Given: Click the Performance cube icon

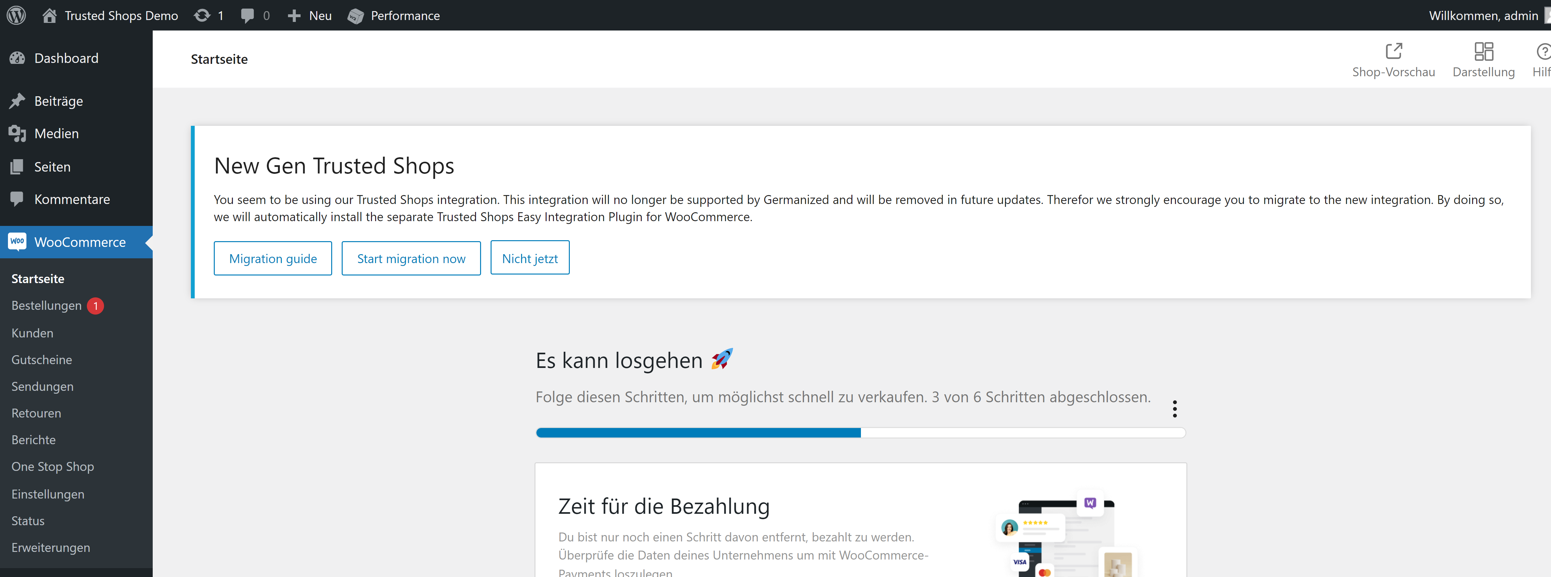Looking at the screenshot, I should pos(356,16).
